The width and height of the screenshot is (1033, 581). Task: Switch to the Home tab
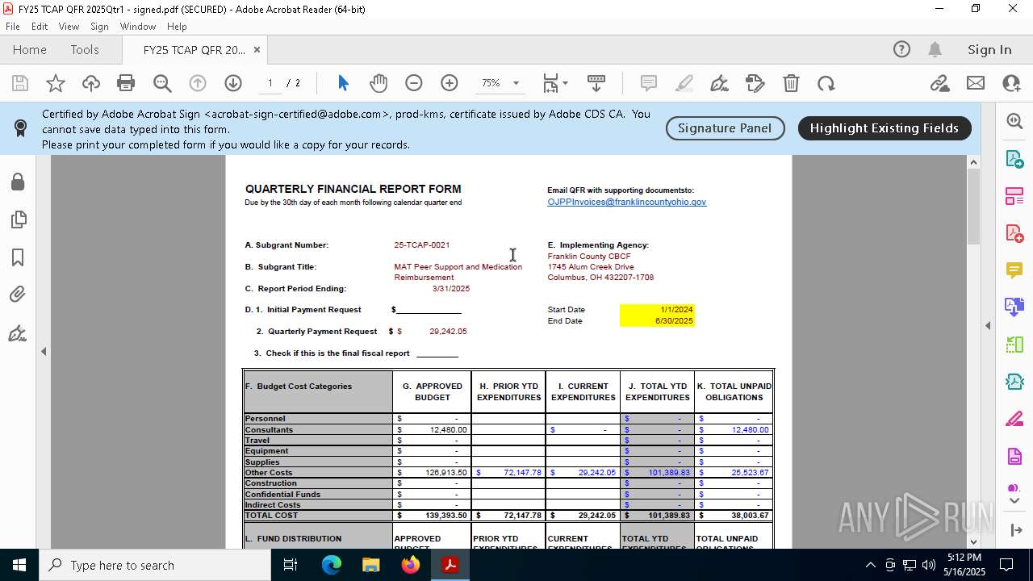tap(30, 49)
